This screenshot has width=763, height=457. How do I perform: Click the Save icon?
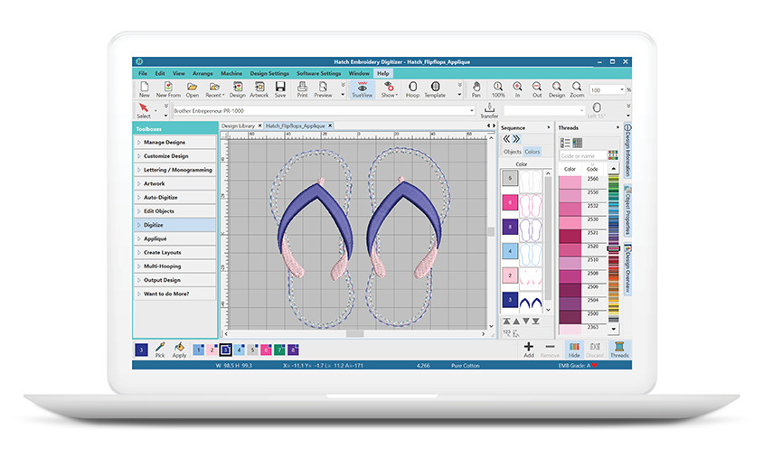click(280, 89)
